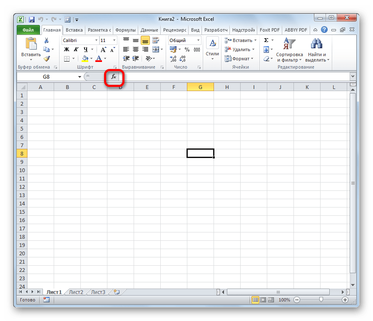The image size is (373, 321).
Task: Align text to top of cell
Action: pyautogui.click(x=126, y=40)
